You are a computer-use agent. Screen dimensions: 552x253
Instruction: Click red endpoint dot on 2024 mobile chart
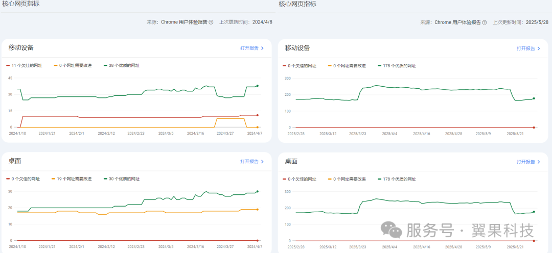(x=257, y=115)
